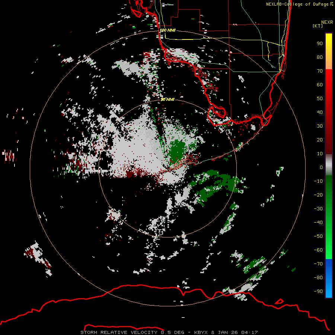This screenshot has height=335, width=335.
Task: Click the -10 value on the velocity scale
Action: pos(318,181)
